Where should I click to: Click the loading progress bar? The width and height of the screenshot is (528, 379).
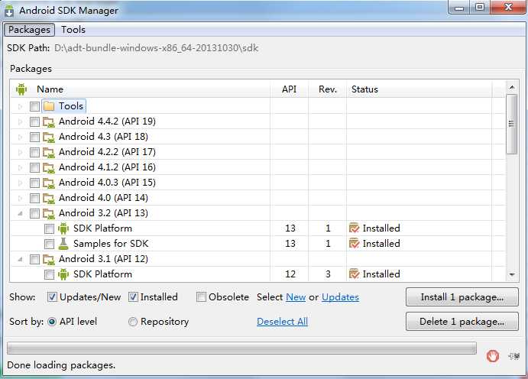(x=241, y=348)
